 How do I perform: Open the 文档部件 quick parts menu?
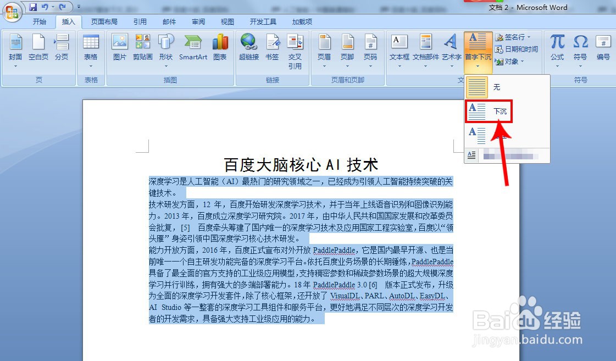[426, 51]
